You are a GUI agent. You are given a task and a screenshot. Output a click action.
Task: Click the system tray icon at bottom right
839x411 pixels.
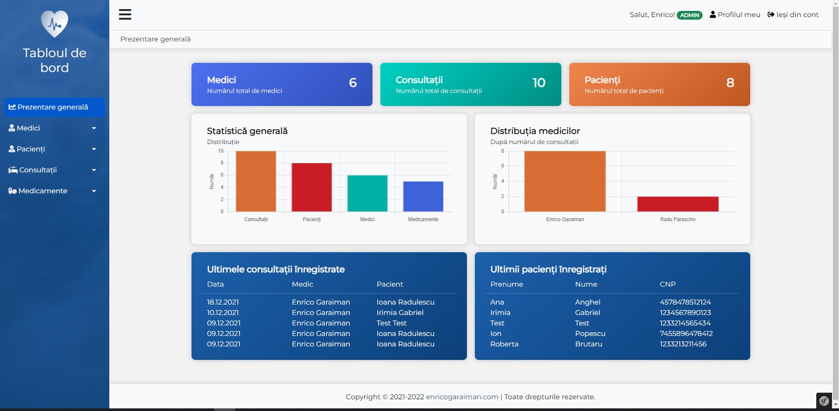click(824, 401)
